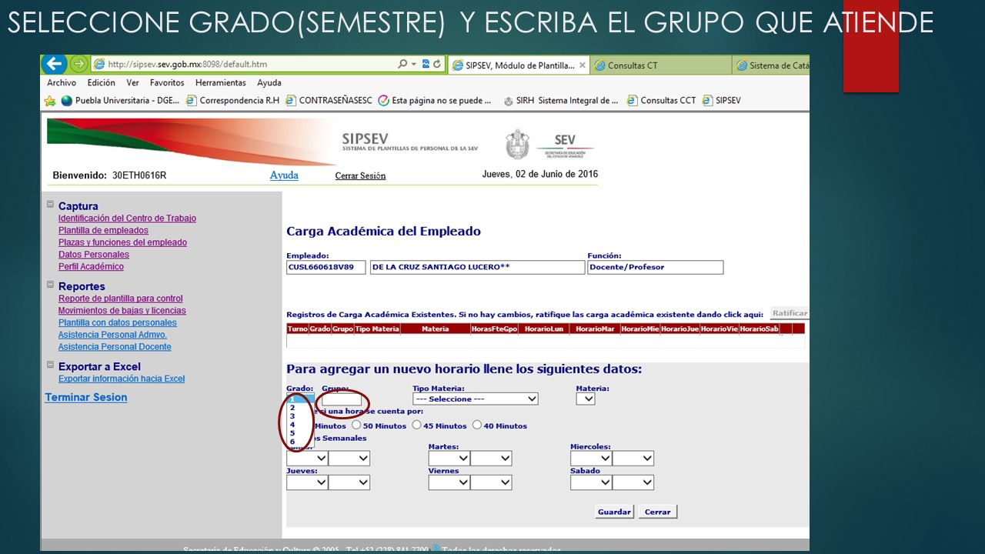Switch to the Sistema de Catá... tab

coord(772,65)
